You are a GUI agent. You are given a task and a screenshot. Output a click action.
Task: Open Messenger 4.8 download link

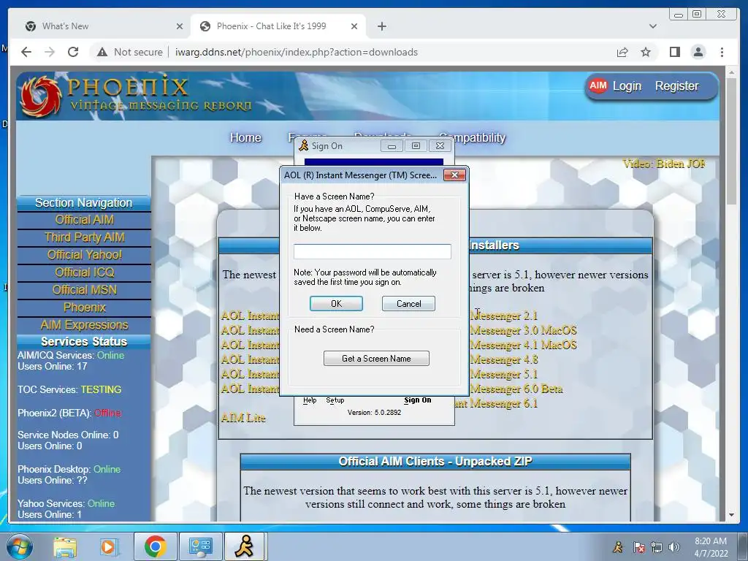(x=504, y=359)
